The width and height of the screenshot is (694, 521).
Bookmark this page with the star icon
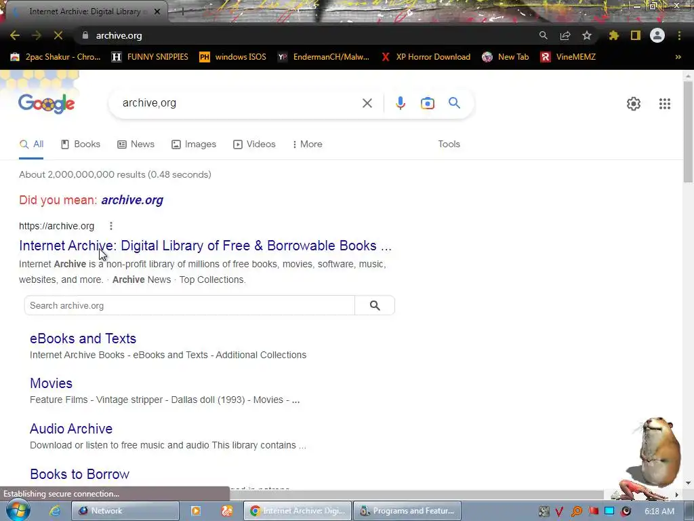tap(587, 35)
